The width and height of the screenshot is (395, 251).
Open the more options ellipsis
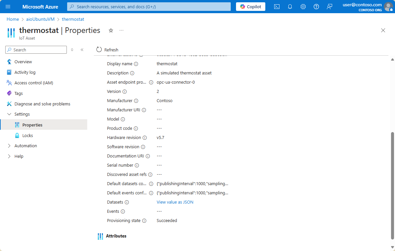(x=121, y=30)
